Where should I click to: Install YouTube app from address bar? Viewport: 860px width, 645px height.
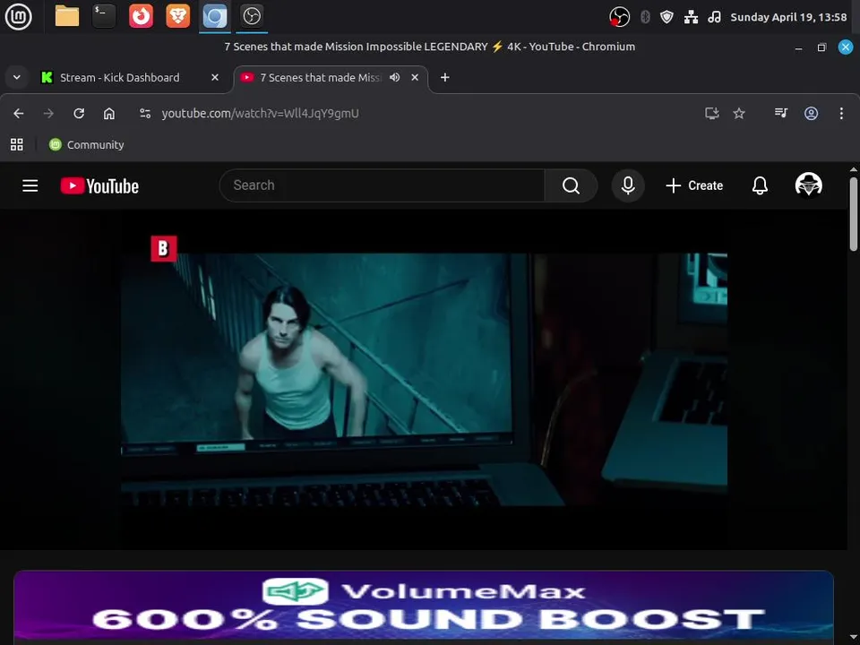[712, 113]
